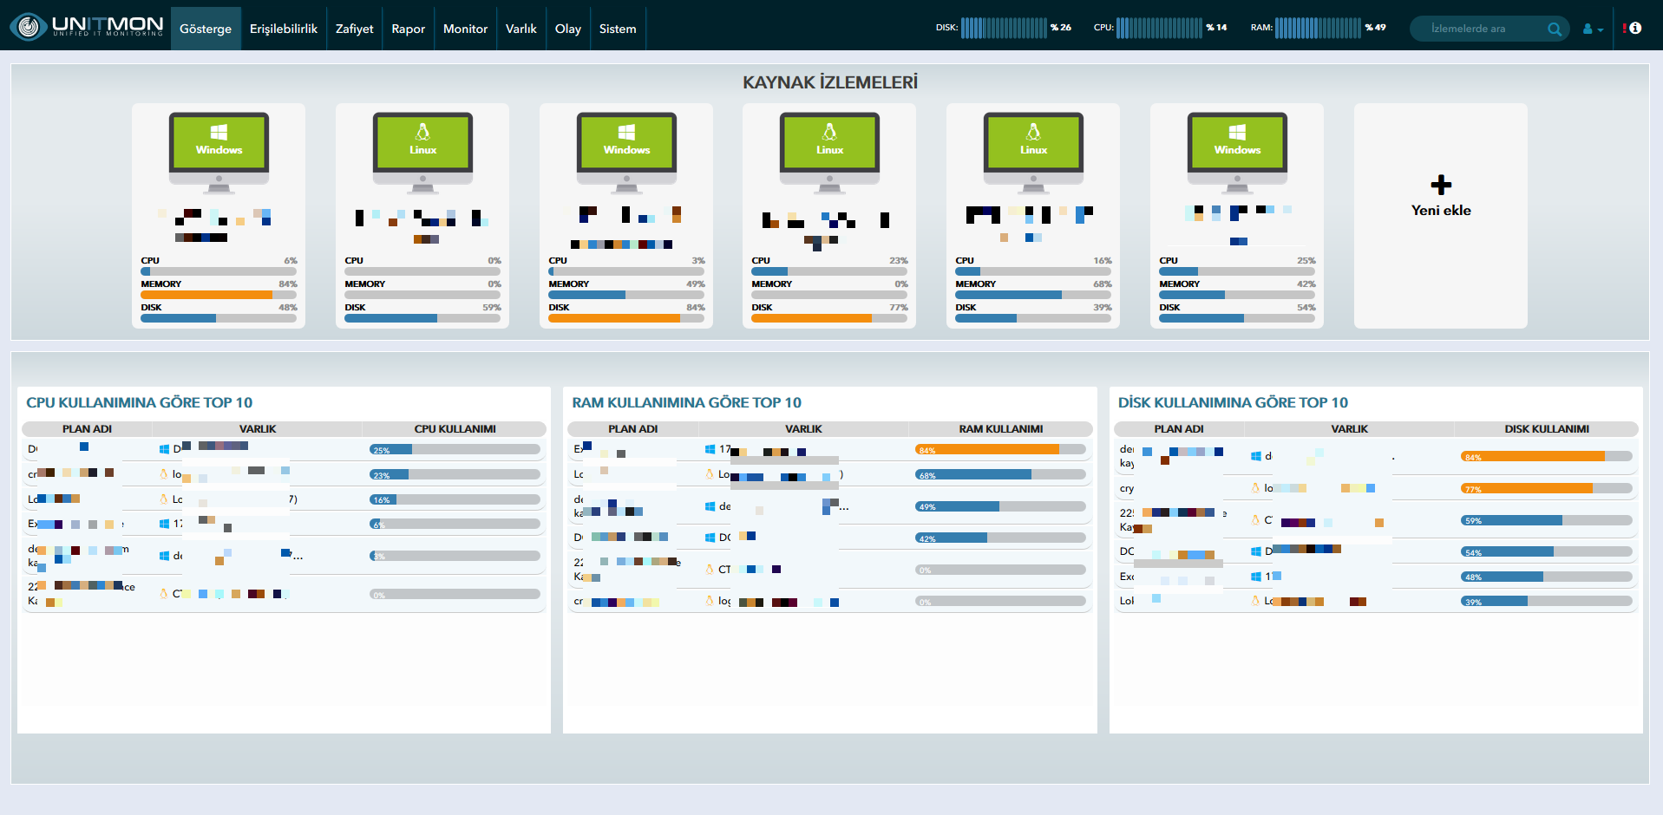The height and width of the screenshot is (815, 1663).
Task: Click the RAM KULLANIMI column header
Action: [x=1000, y=429]
